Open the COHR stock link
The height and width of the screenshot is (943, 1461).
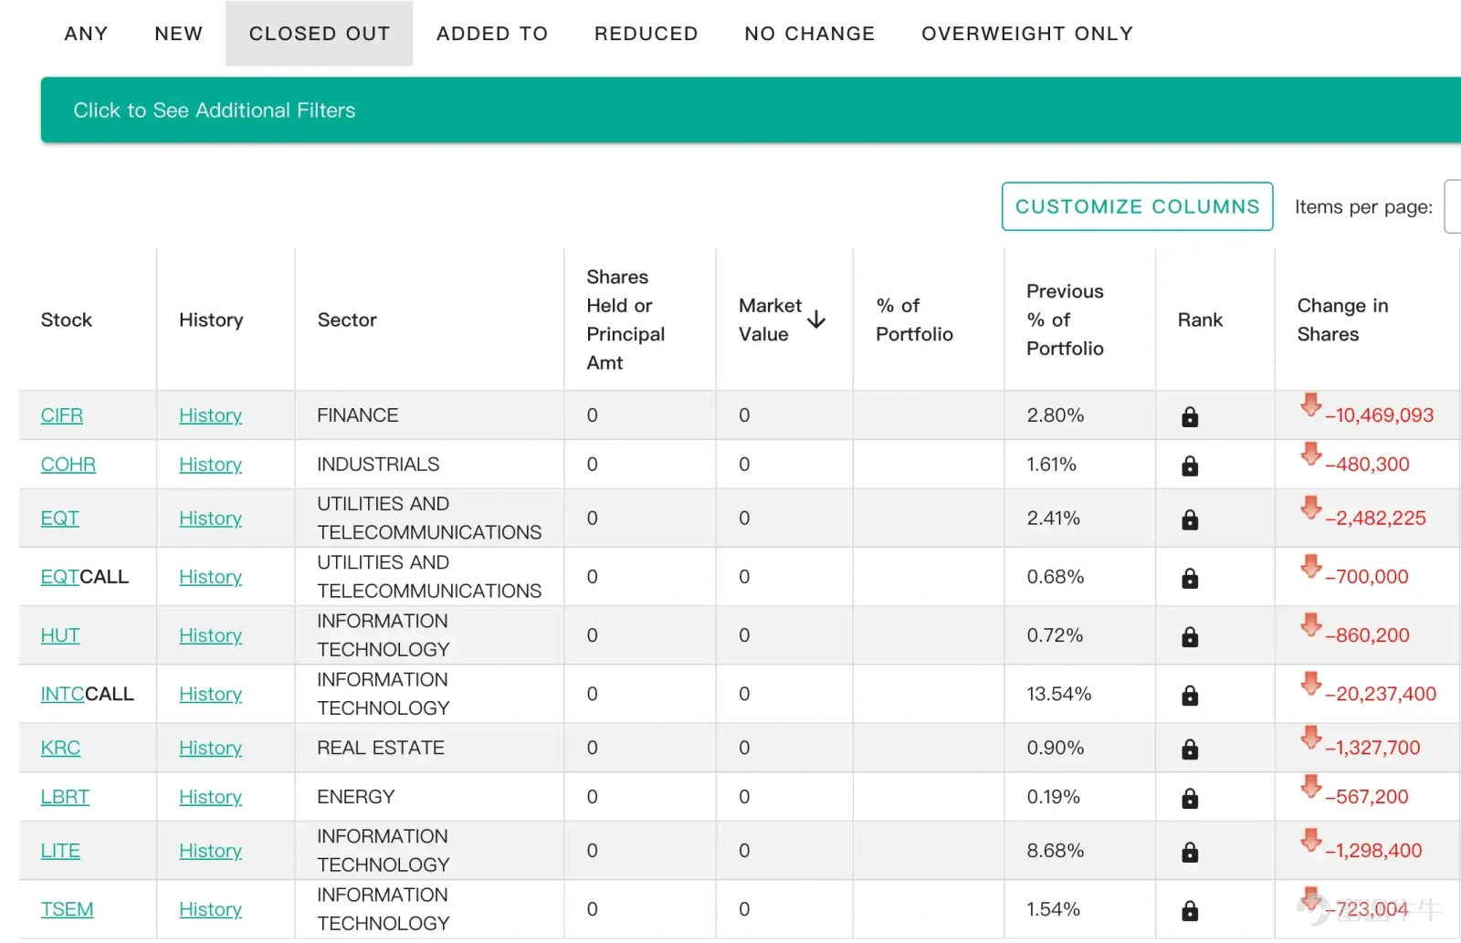pos(68,465)
